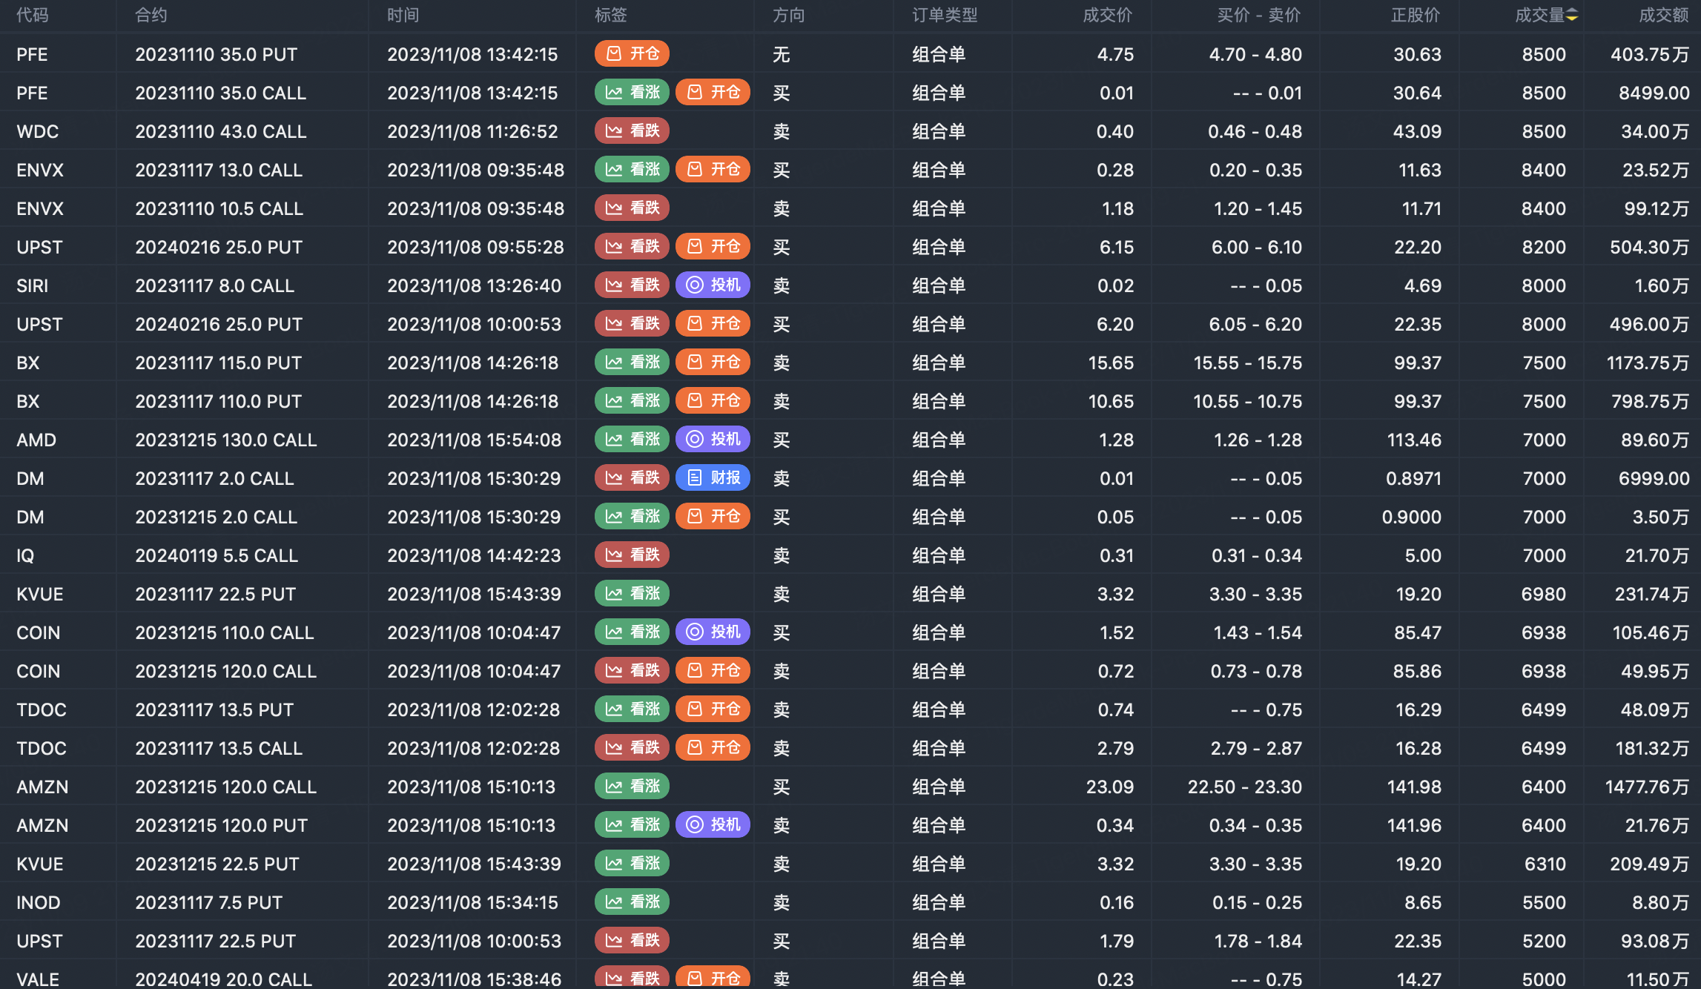The height and width of the screenshot is (989, 1701).
Task: Click 看跌 tag on IQ 5.5 CALL row
Action: tap(632, 555)
